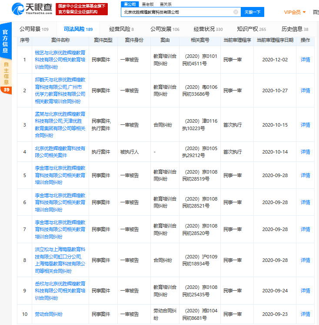
Task: Select 自主信息 in left sidebar
Action: coord(6,73)
